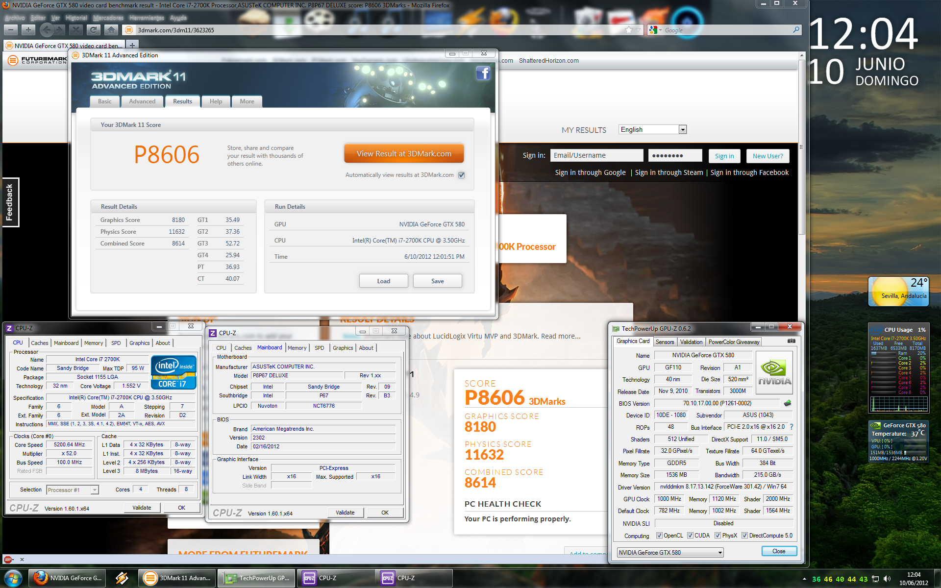The height and width of the screenshot is (588, 941).
Task: Switch to the Advanced tab in 3DMark 11
Action: click(x=142, y=101)
